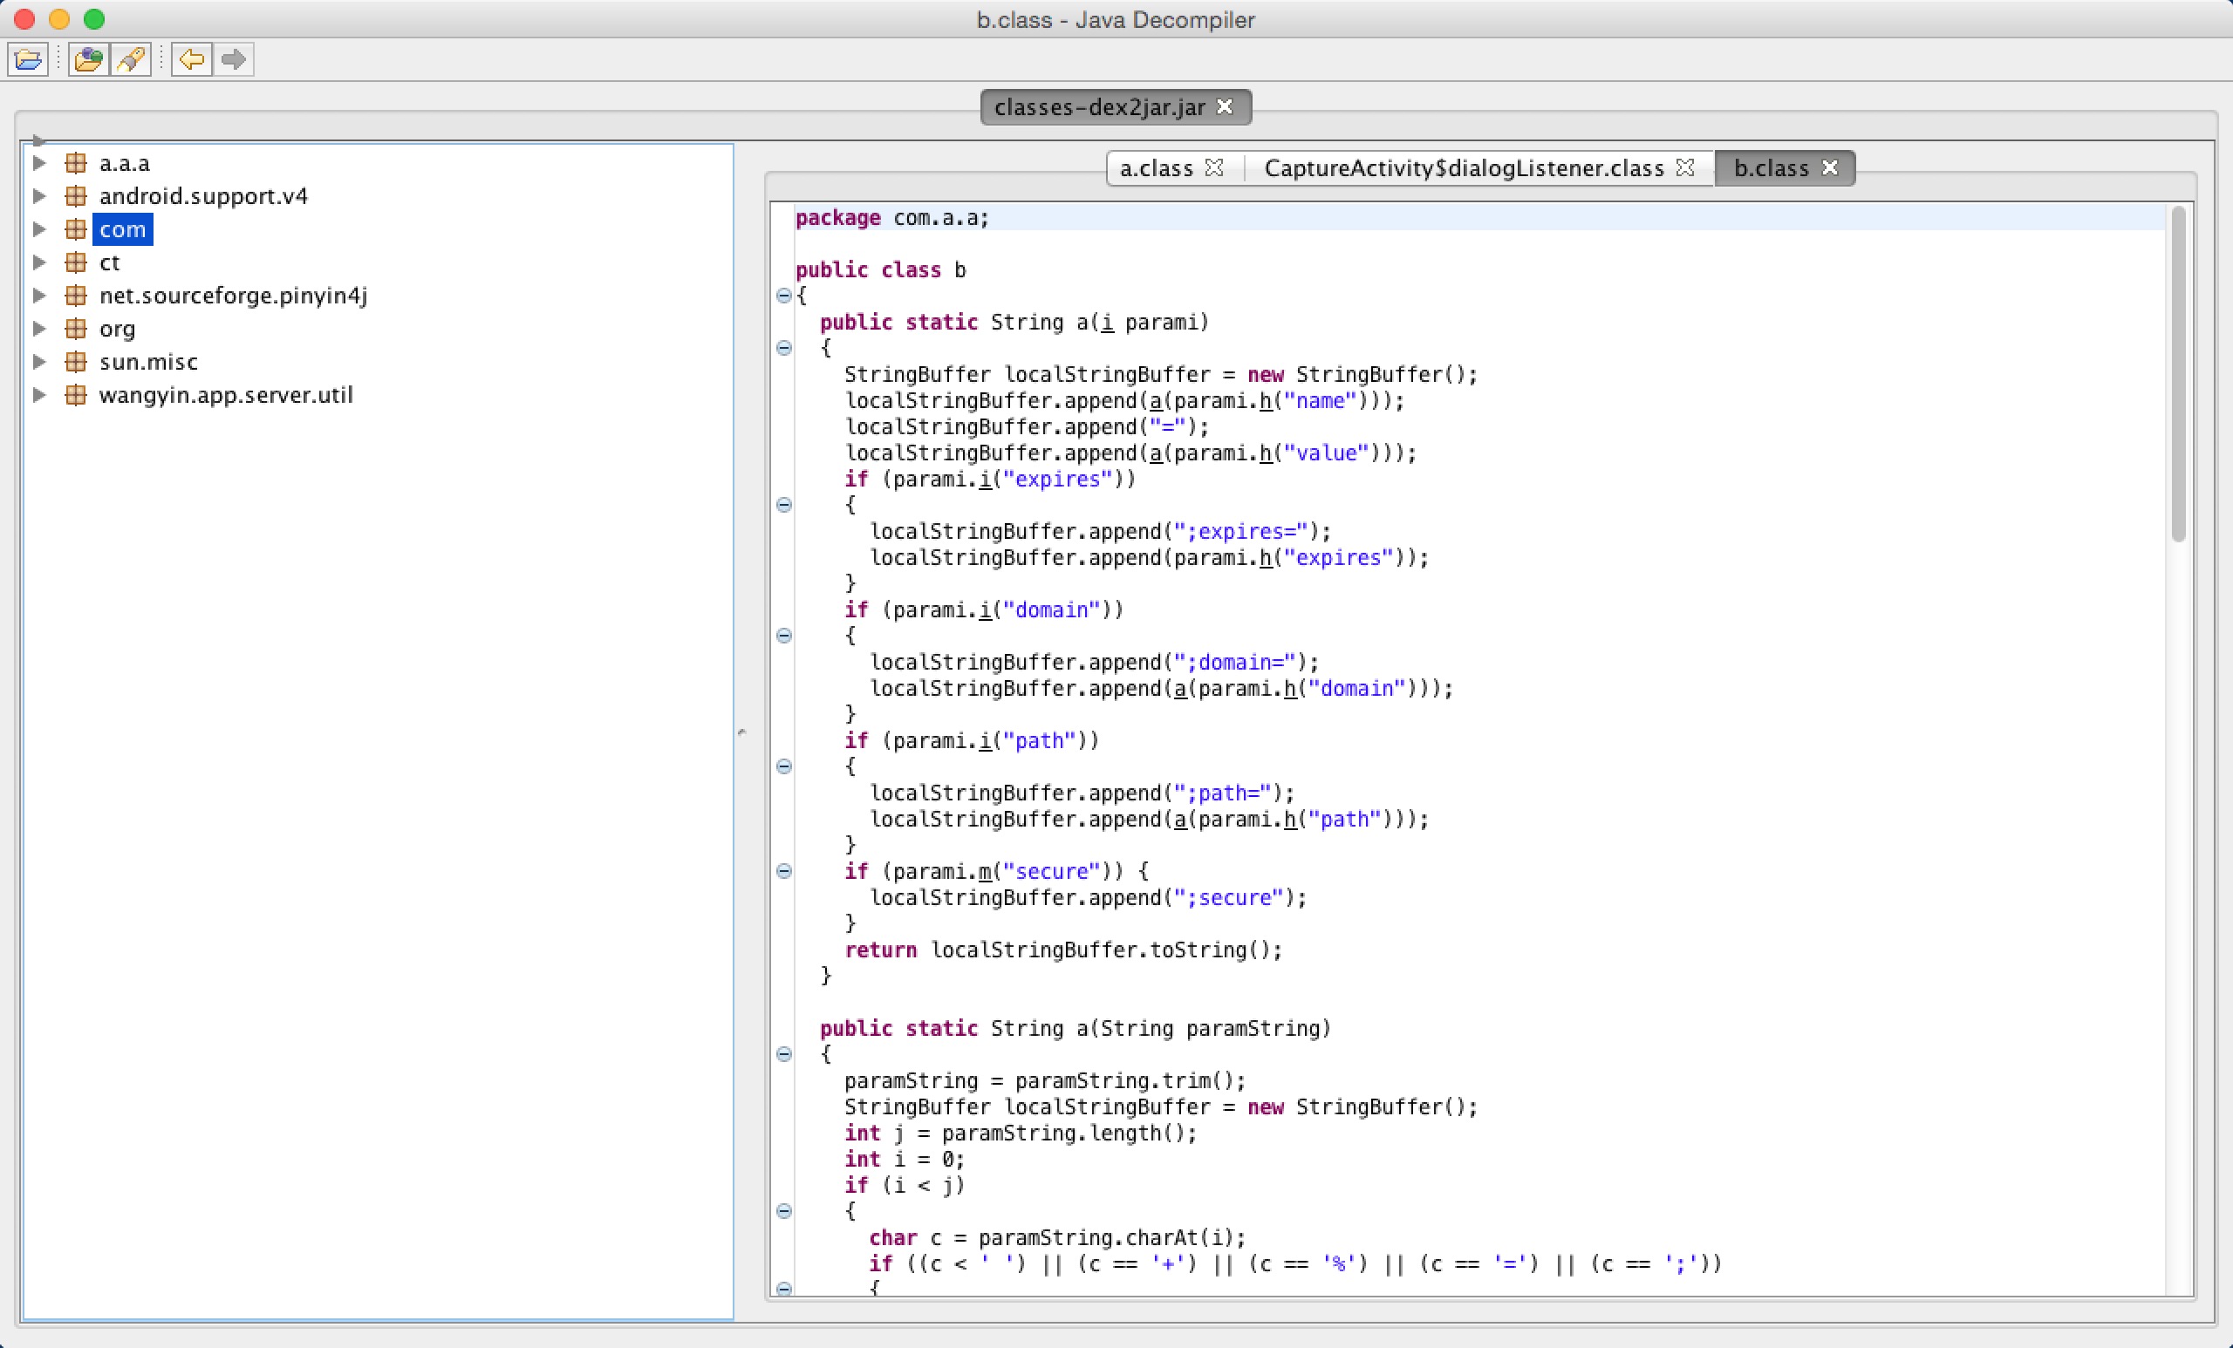Click the wangyin.app.server.util package icon
The width and height of the screenshot is (2233, 1348).
[x=76, y=394]
